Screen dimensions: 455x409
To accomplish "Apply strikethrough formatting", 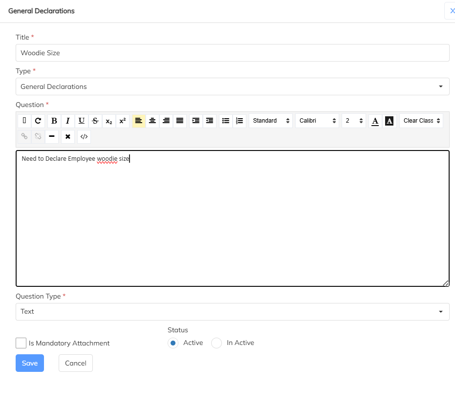I will [95, 121].
